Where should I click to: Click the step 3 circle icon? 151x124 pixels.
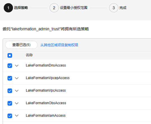[x=114, y=8]
